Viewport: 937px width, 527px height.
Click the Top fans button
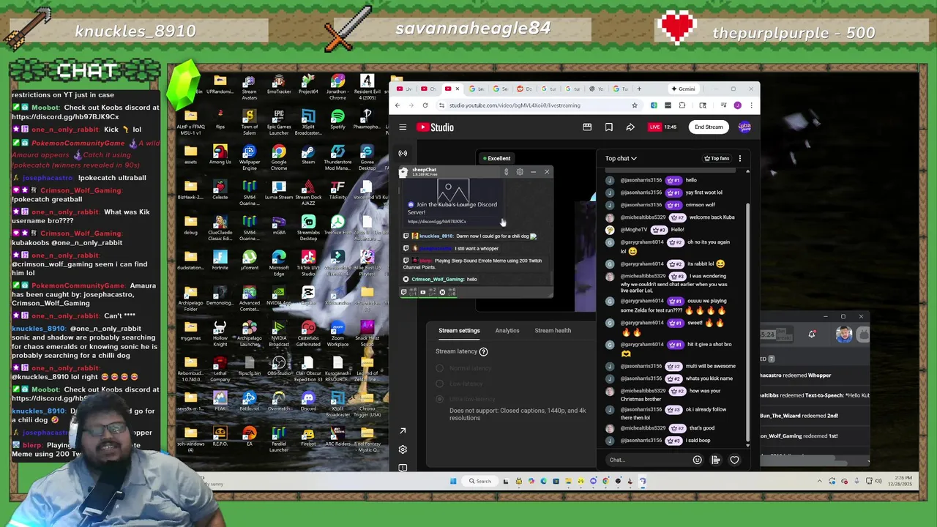point(717,158)
